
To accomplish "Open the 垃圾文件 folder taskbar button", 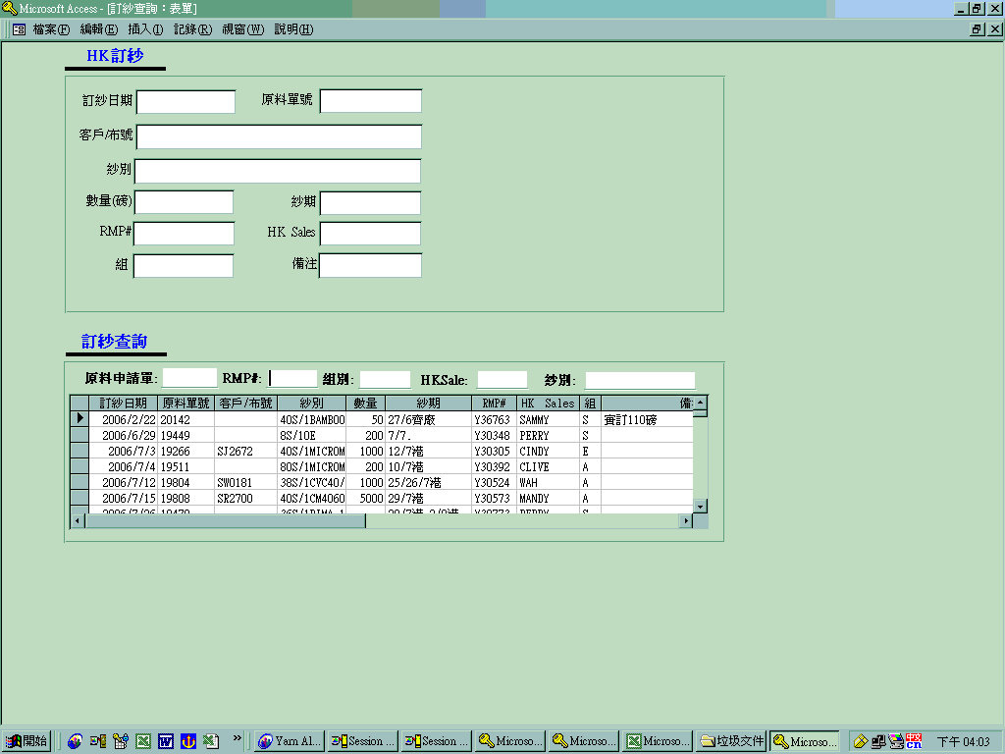I will pyautogui.click(x=731, y=741).
